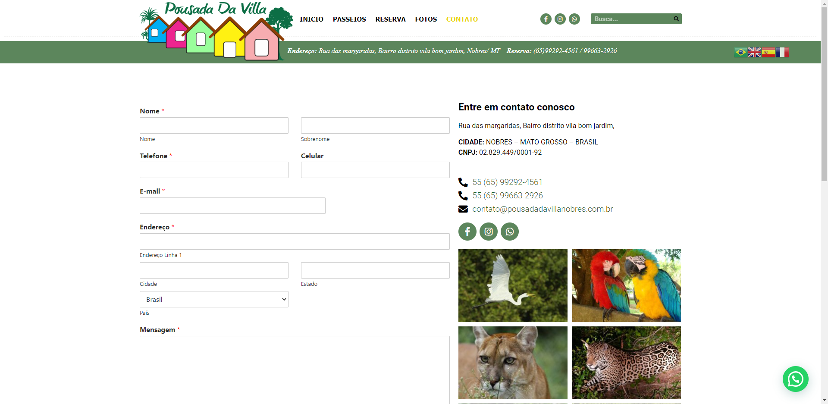Email contato@pousadadavillanobres.com.br link
828x404 pixels.
(x=543, y=209)
